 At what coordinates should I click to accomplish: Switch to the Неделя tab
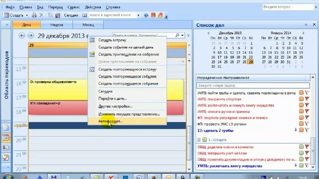coord(56,25)
